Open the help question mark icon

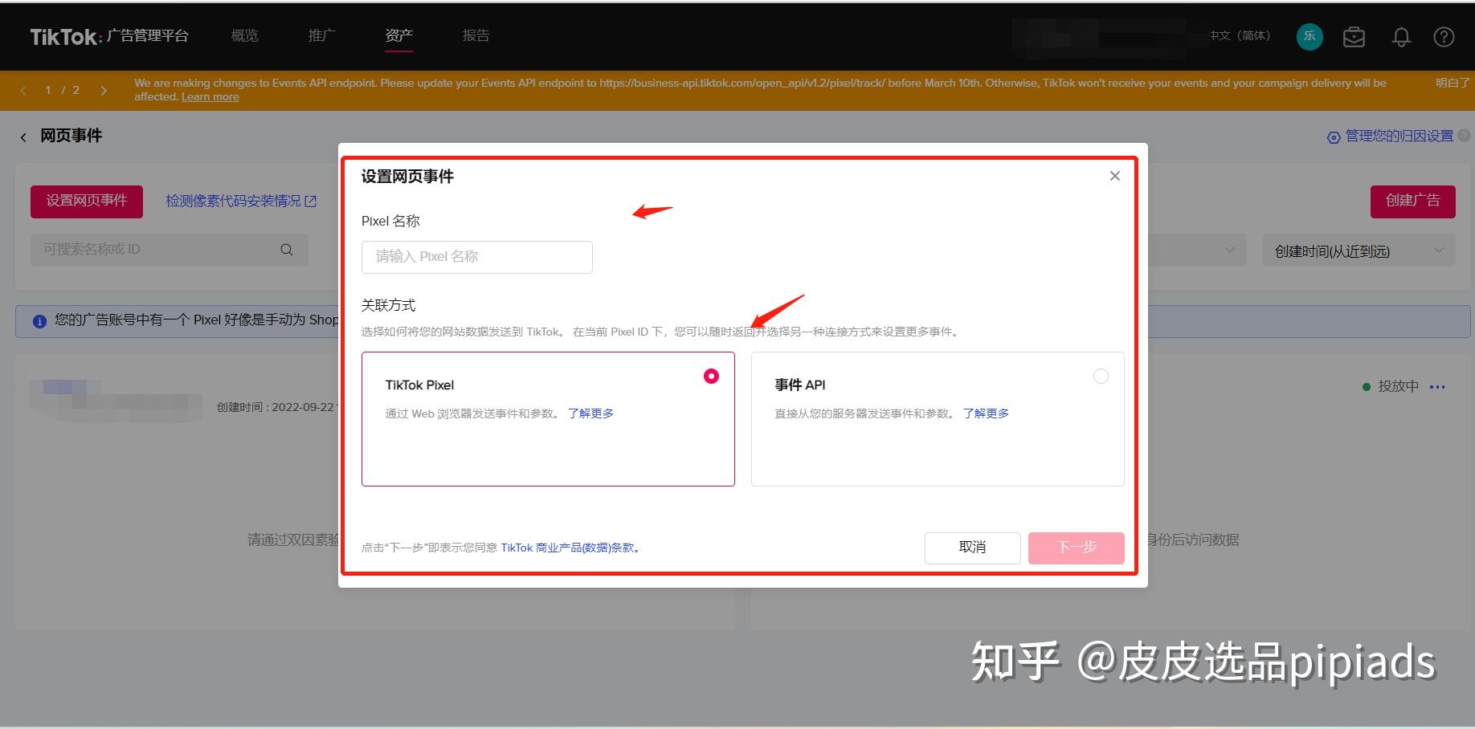[x=1444, y=37]
